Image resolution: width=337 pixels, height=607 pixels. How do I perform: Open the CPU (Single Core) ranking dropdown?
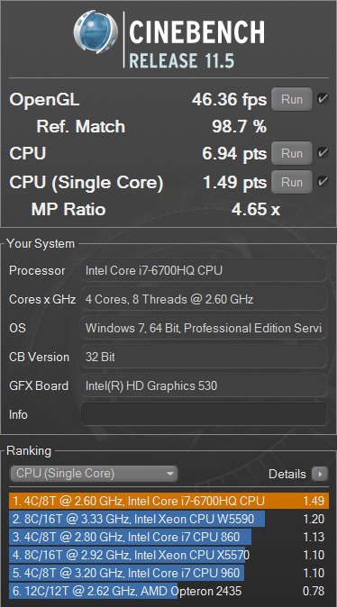coord(94,474)
